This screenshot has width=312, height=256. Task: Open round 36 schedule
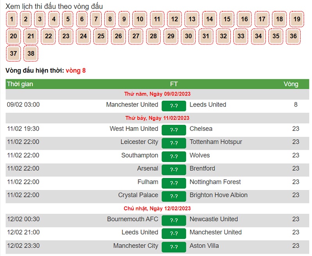click(293, 36)
